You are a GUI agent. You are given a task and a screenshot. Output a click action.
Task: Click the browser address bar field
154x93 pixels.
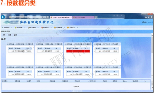(25, 17)
